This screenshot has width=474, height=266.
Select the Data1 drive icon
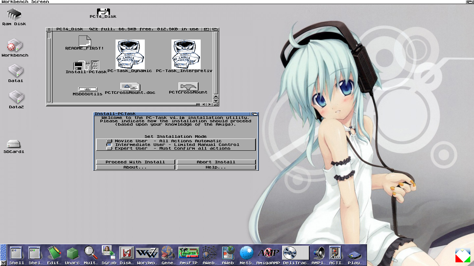tap(16, 73)
